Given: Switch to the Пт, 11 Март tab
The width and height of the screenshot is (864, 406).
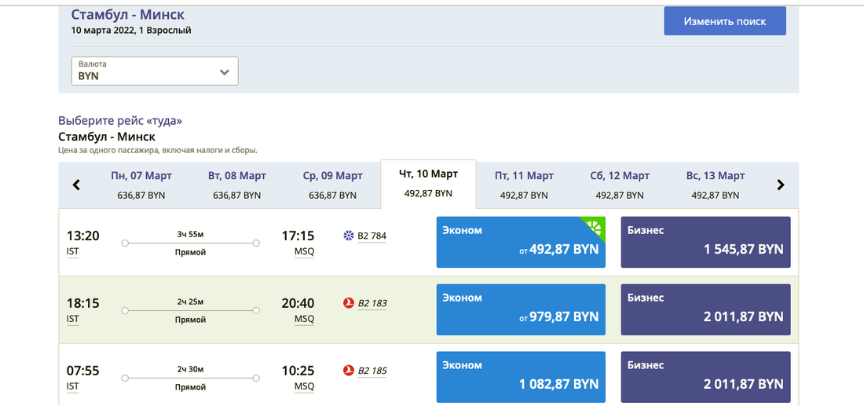Looking at the screenshot, I should click(x=524, y=185).
